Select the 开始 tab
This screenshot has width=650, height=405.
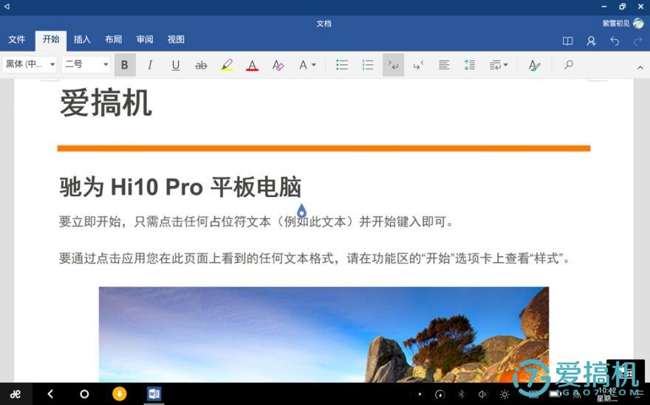pyautogui.click(x=51, y=40)
